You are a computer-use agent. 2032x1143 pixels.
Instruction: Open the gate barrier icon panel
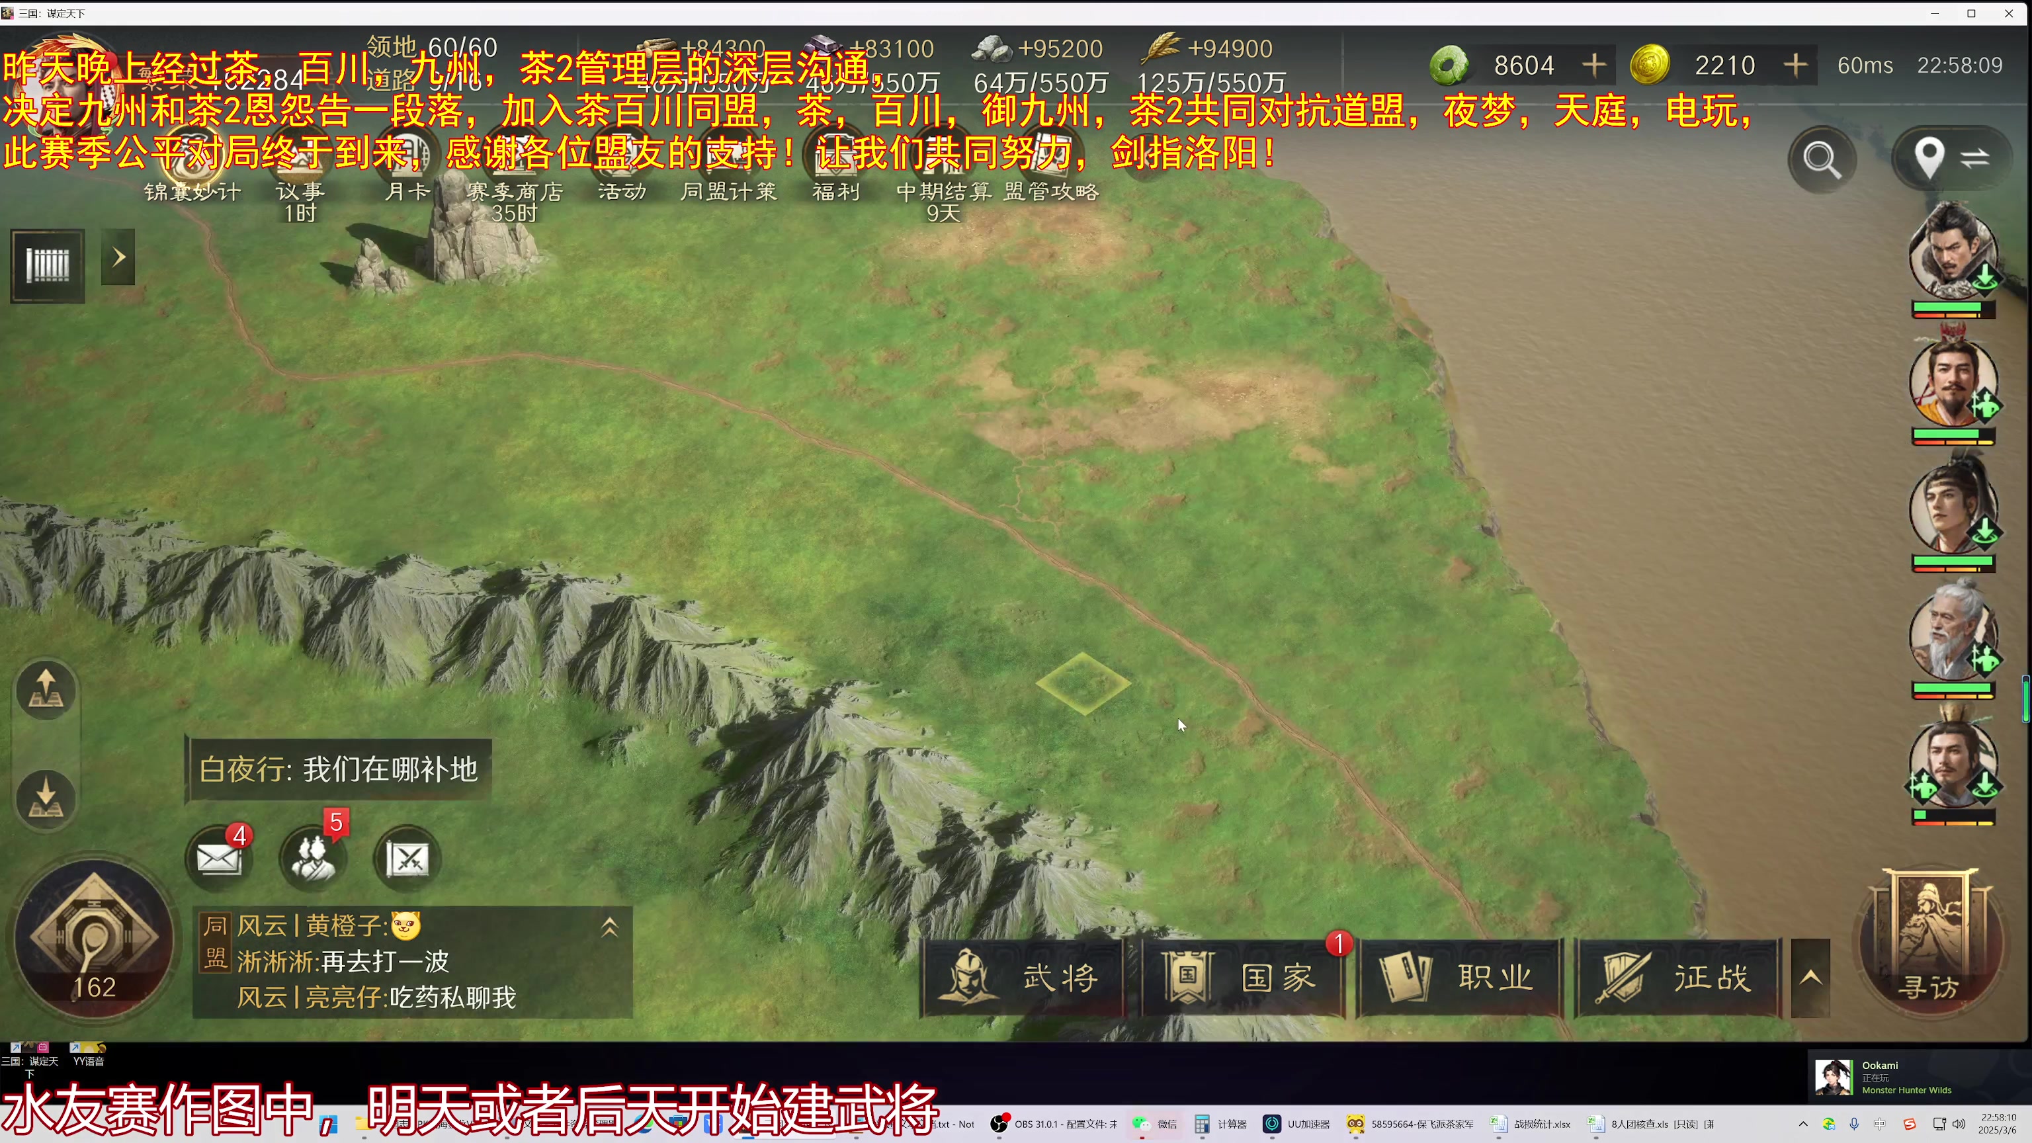tap(48, 266)
